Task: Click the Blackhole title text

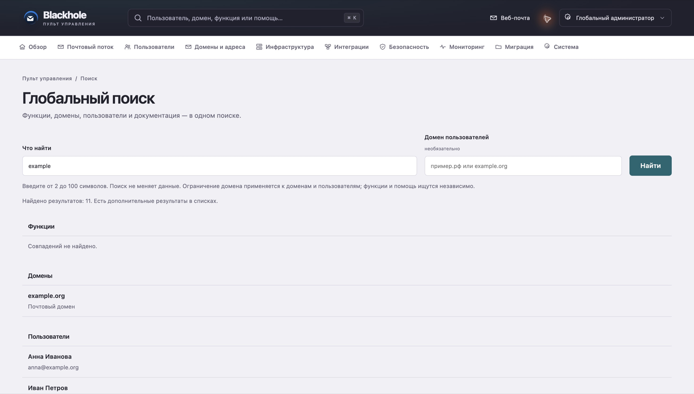Action: [x=65, y=15]
